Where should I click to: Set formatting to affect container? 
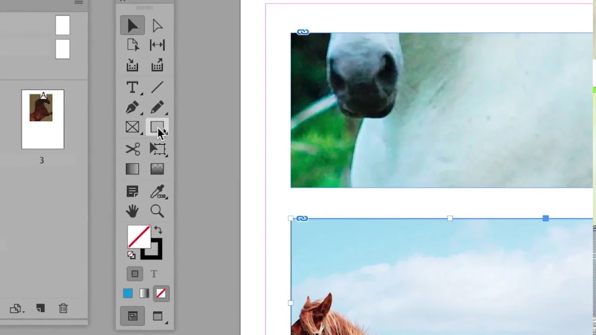click(135, 274)
